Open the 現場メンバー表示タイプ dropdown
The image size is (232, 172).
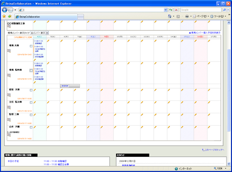pyautogui.click(x=39, y=33)
